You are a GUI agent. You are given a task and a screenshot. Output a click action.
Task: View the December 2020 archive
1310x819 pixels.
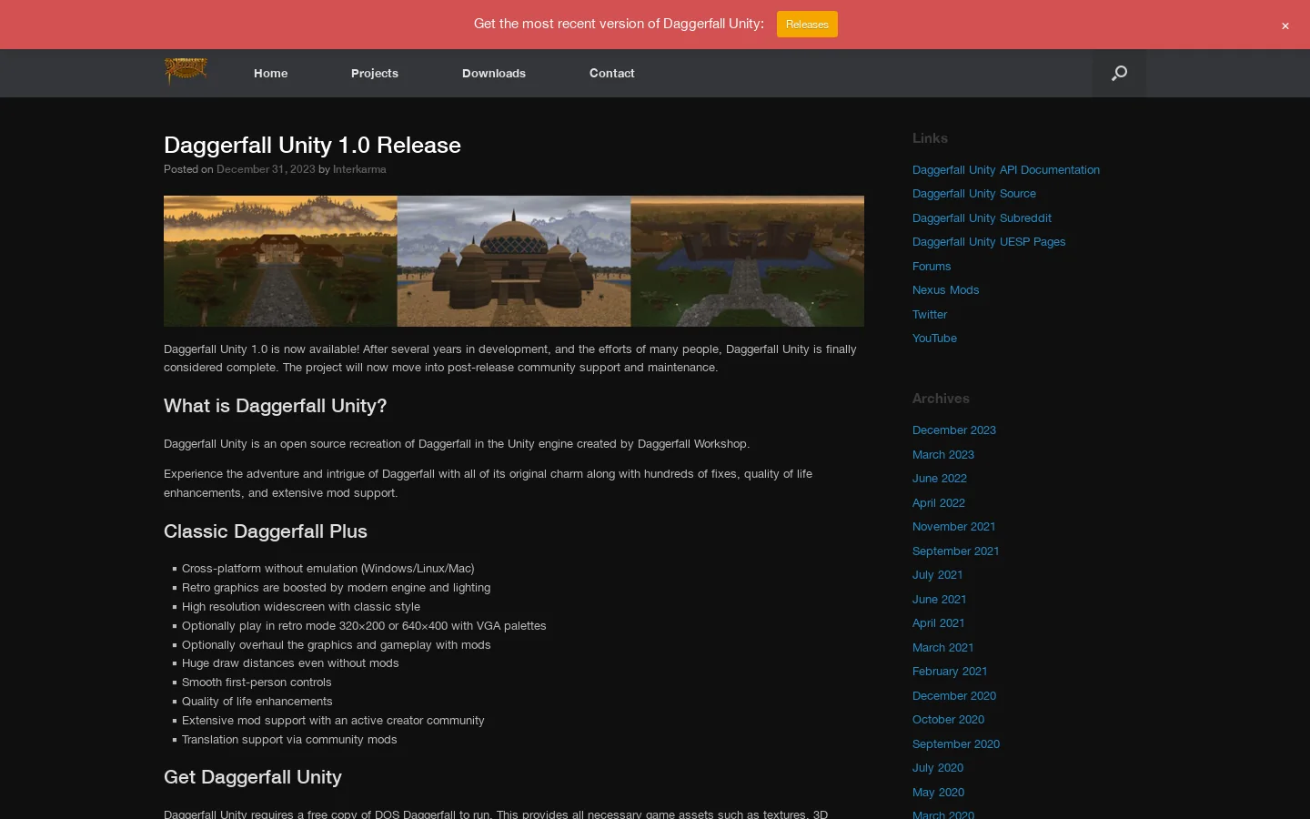click(x=954, y=696)
